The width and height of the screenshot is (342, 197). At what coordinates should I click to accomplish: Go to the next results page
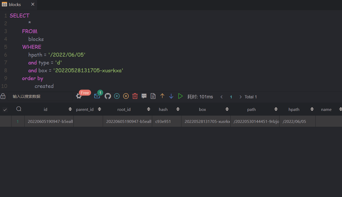pyautogui.click(x=241, y=97)
